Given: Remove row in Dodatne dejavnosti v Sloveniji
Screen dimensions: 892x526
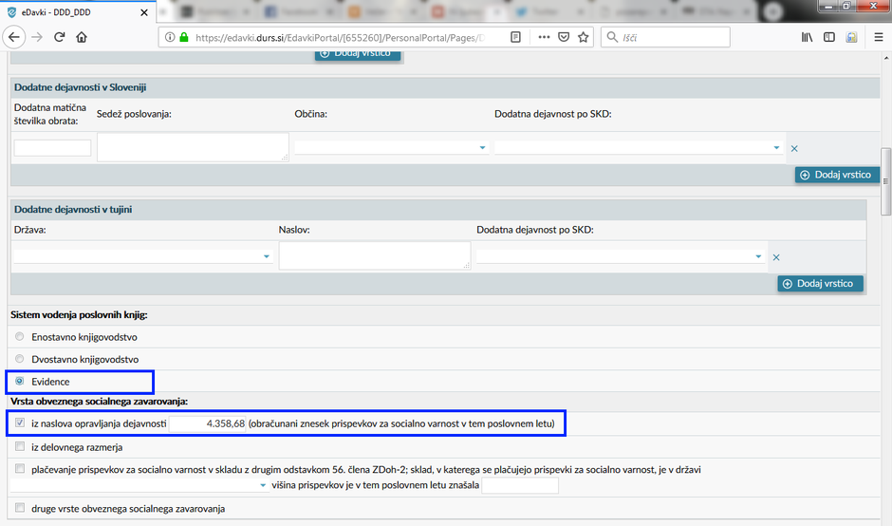Looking at the screenshot, I should click(x=794, y=148).
